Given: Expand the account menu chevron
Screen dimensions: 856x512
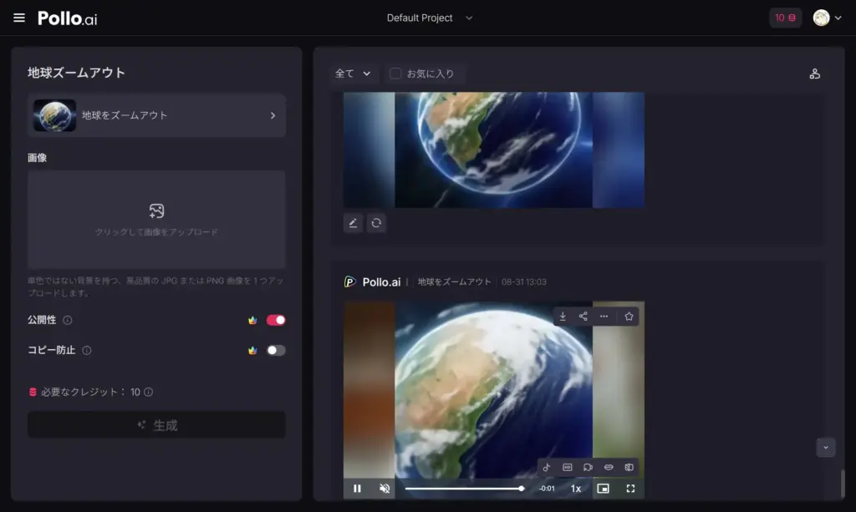Looking at the screenshot, I should (x=838, y=18).
